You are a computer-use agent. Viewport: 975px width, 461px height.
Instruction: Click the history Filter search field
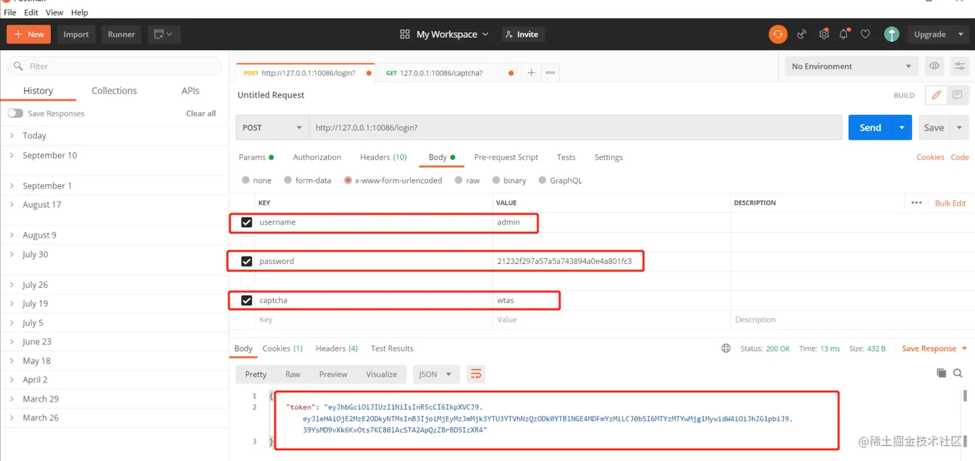click(x=115, y=66)
